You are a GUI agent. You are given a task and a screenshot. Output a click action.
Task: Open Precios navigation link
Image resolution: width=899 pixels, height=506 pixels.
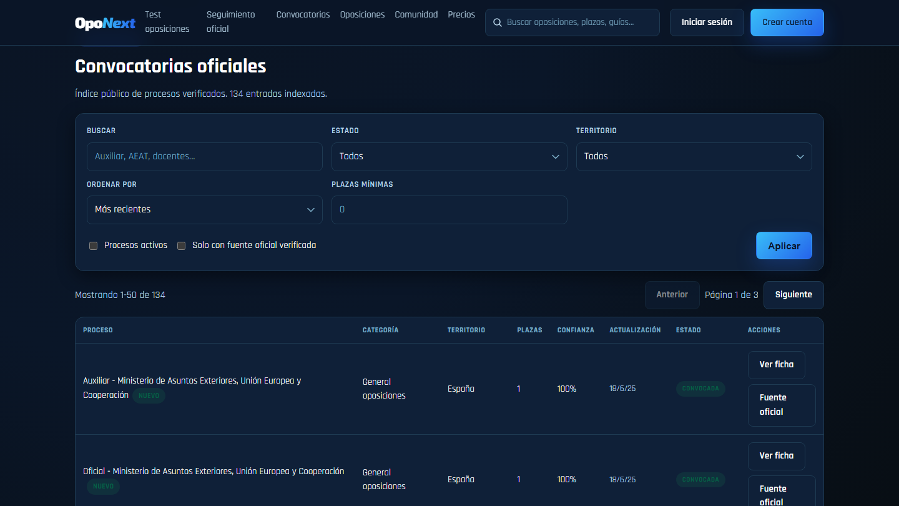tap(461, 14)
